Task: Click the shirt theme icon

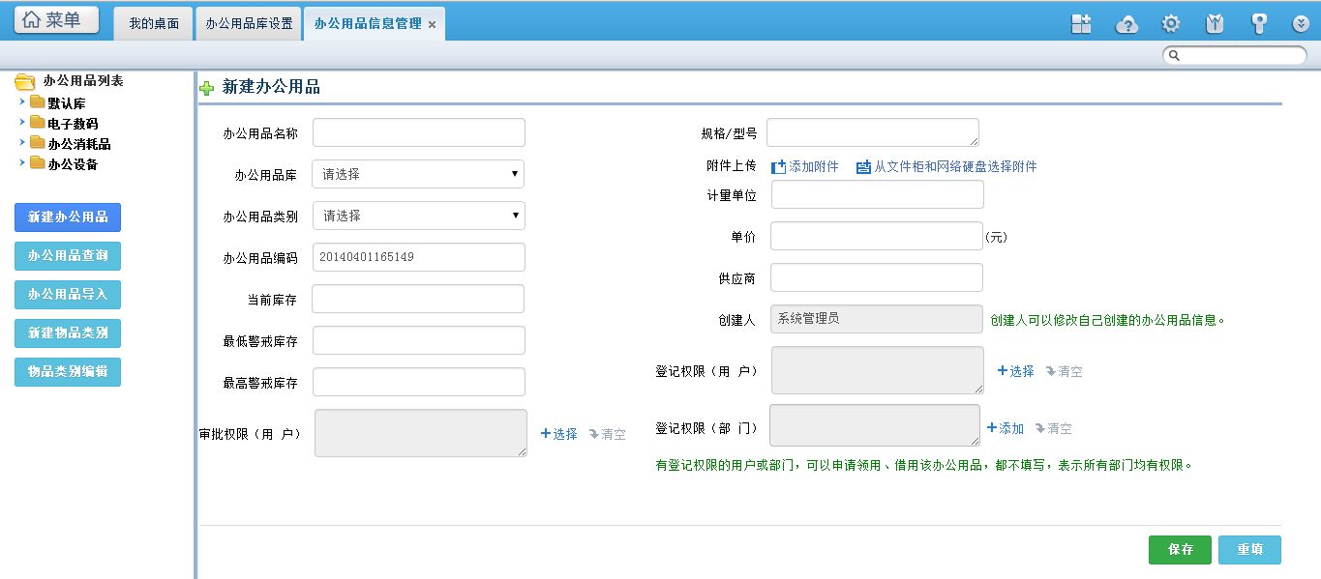Action: click(x=1215, y=24)
